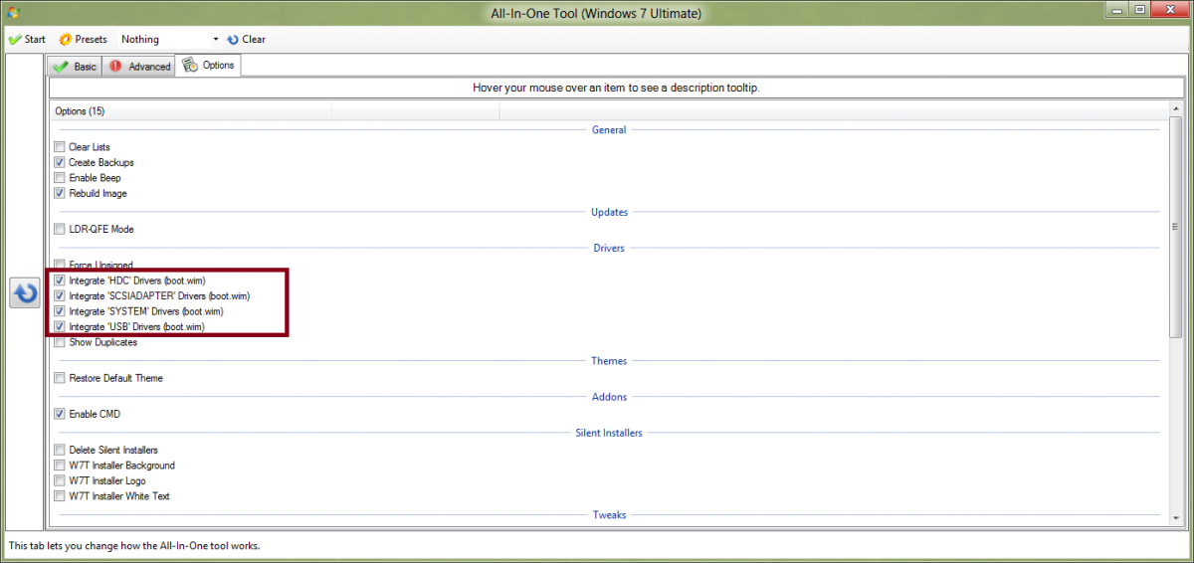Uncheck the Create Backups option

(60, 162)
